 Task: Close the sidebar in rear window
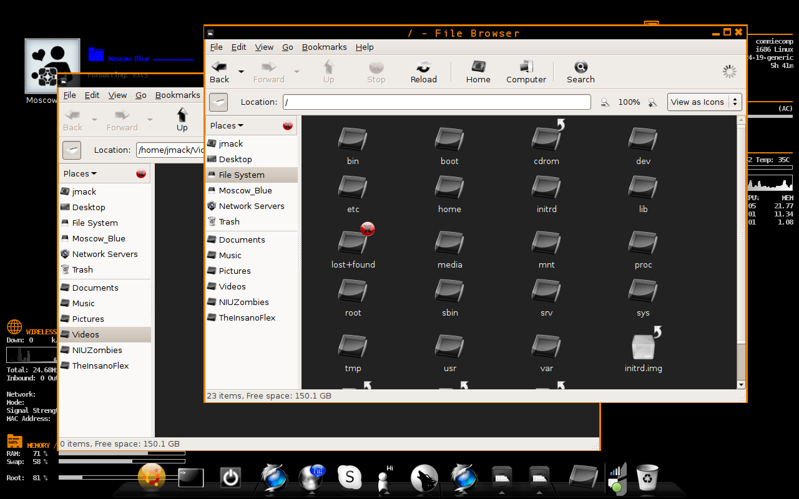click(x=141, y=173)
